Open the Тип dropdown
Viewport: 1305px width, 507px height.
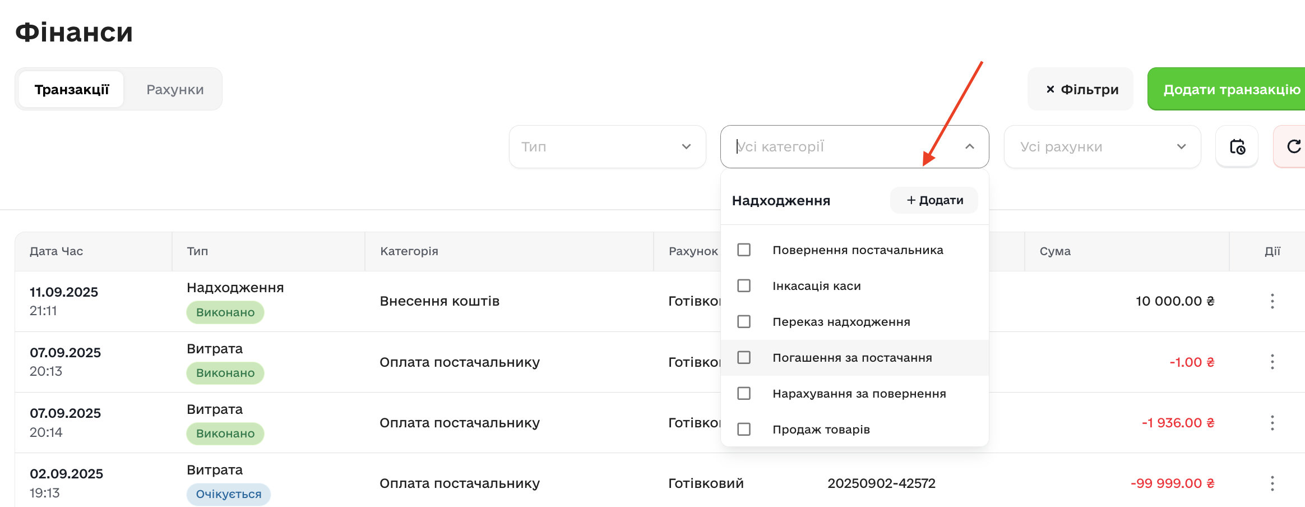pos(607,146)
